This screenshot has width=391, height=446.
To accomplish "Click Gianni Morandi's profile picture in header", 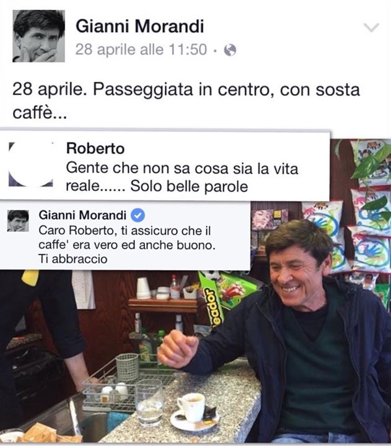I will (x=38, y=36).
